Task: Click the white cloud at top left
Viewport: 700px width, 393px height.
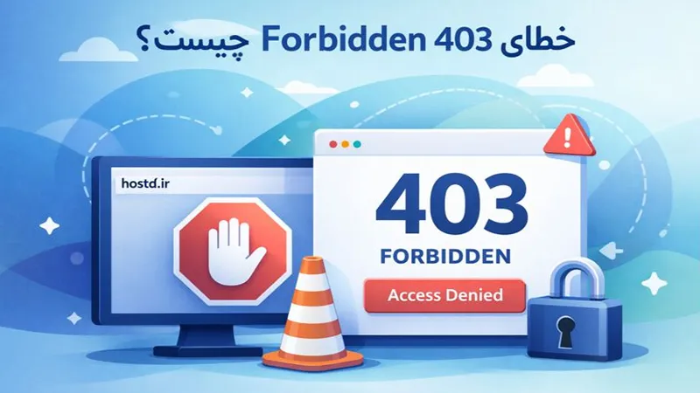Action: pos(98,51)
